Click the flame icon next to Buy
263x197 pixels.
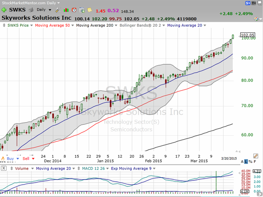click(3, 158)
